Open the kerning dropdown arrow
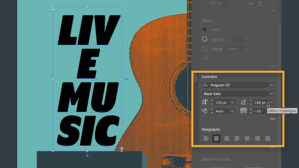 233,111
